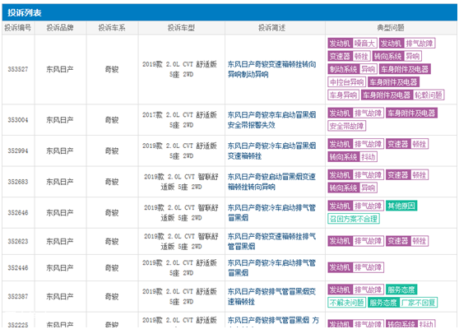Image resolution: width=459 pixels, height=329 pixels.
Task: Select complaint number 353004
Action: [18, 120]
